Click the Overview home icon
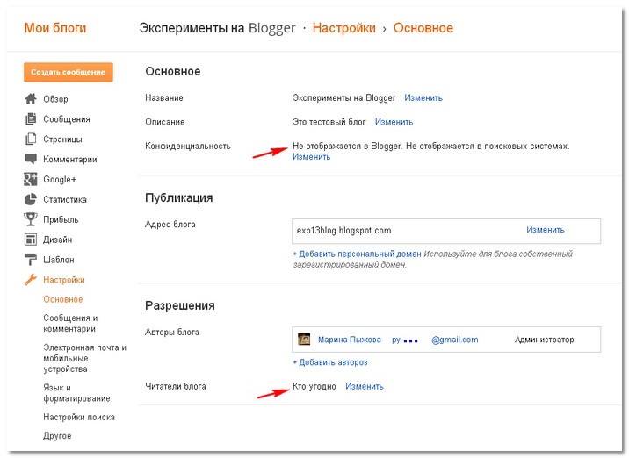 point(31,99)
